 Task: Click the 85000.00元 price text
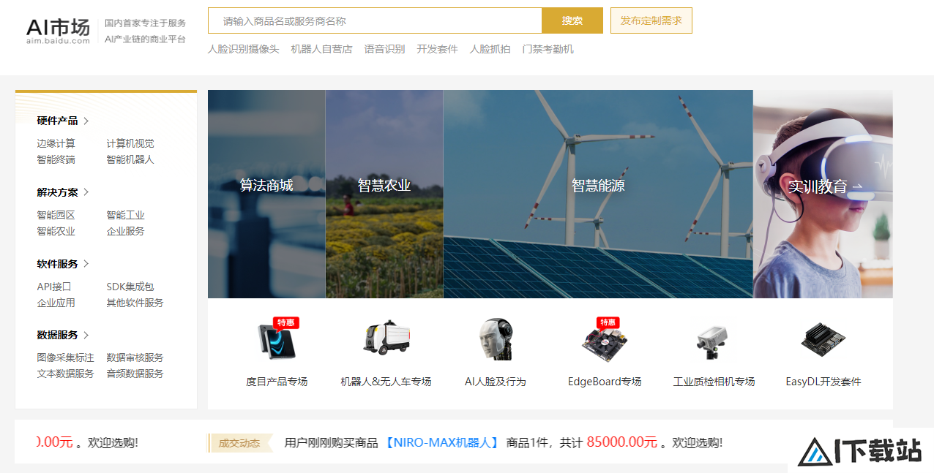tap(622, 442)
